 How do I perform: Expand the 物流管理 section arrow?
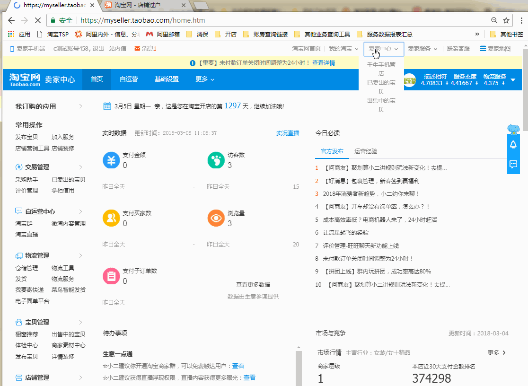(80, 255)
